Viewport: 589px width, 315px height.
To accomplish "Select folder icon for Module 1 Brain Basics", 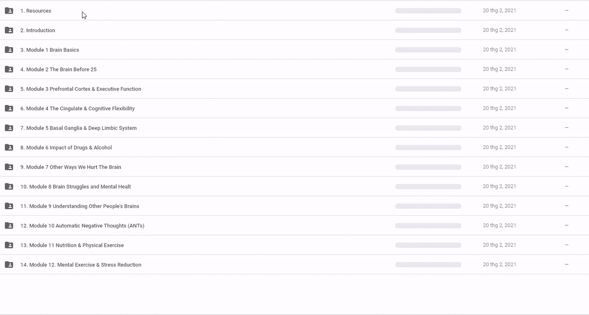I will click(9, 50).
